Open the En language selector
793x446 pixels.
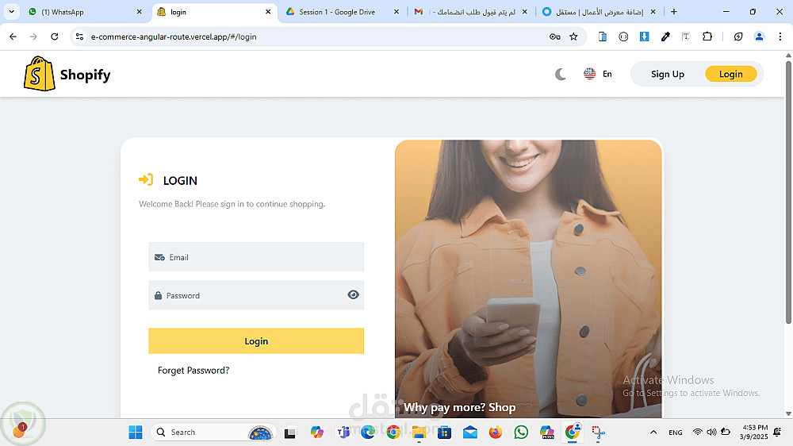coord(598,74)
